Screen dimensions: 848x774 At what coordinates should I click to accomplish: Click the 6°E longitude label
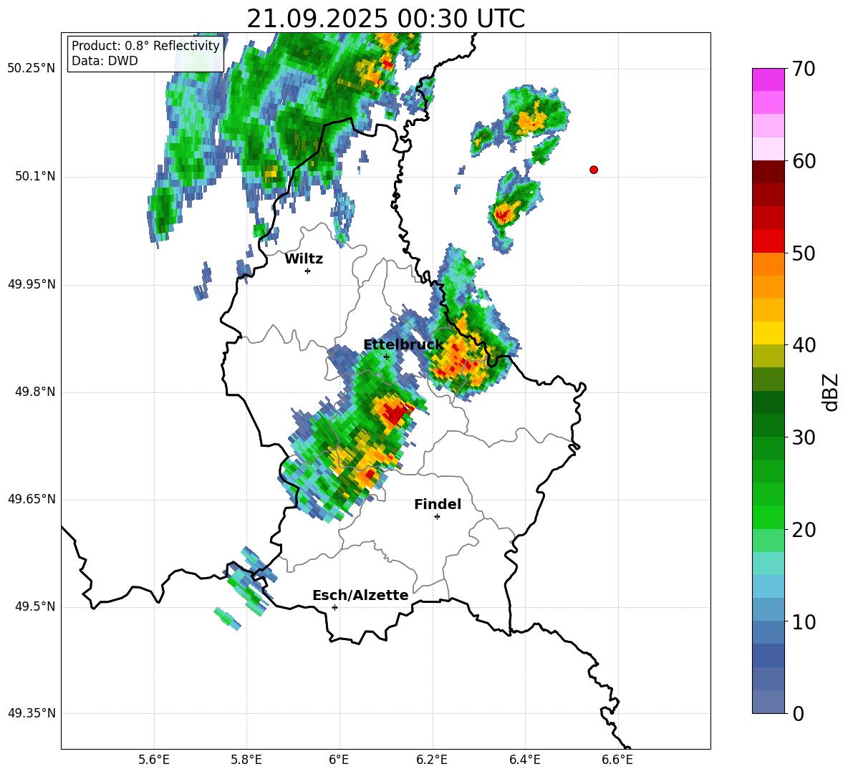(x=339, y=760)
